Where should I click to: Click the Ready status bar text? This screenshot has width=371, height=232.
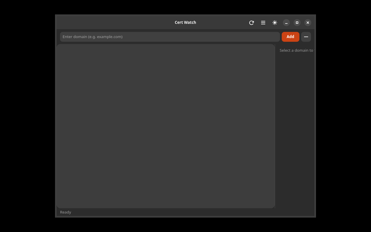click(x=66, y=212)
